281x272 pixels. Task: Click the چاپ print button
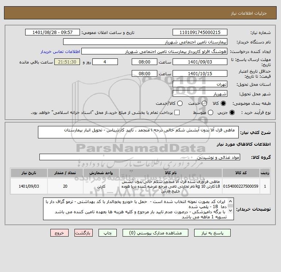[108, 233]
